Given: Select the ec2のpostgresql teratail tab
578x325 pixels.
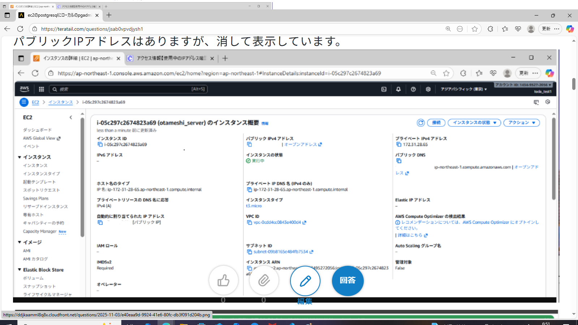Looking at the screenshot, I should pos(58,15).
